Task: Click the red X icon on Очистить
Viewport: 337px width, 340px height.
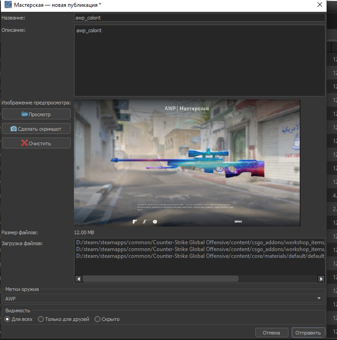Action: click(24, 143)
